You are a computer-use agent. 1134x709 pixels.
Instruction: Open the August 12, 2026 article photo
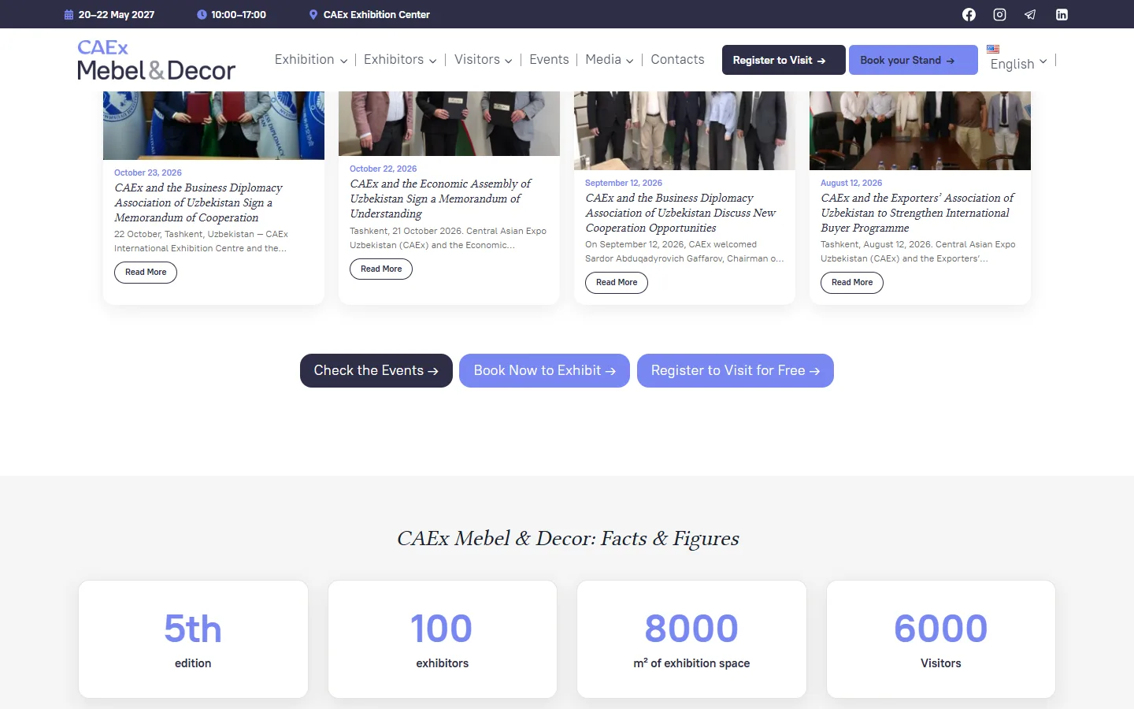(920, 131)
